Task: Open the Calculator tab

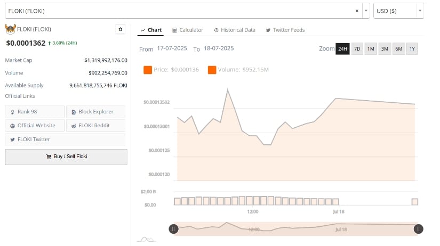Action: (188, 30)
